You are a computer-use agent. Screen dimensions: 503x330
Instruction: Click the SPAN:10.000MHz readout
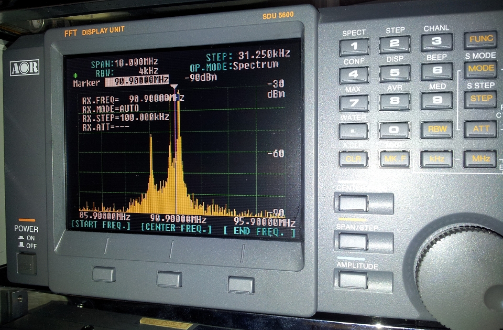pyautogui.click(x=125, y=63)
